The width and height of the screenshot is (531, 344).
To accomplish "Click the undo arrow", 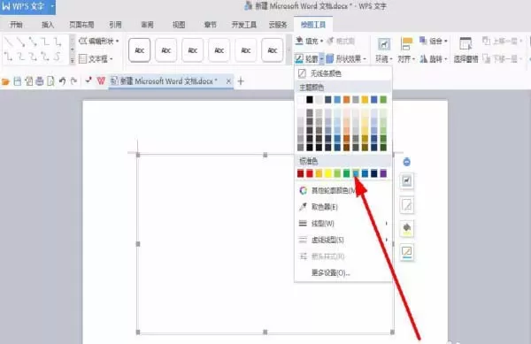I will (x=62, y=81).
